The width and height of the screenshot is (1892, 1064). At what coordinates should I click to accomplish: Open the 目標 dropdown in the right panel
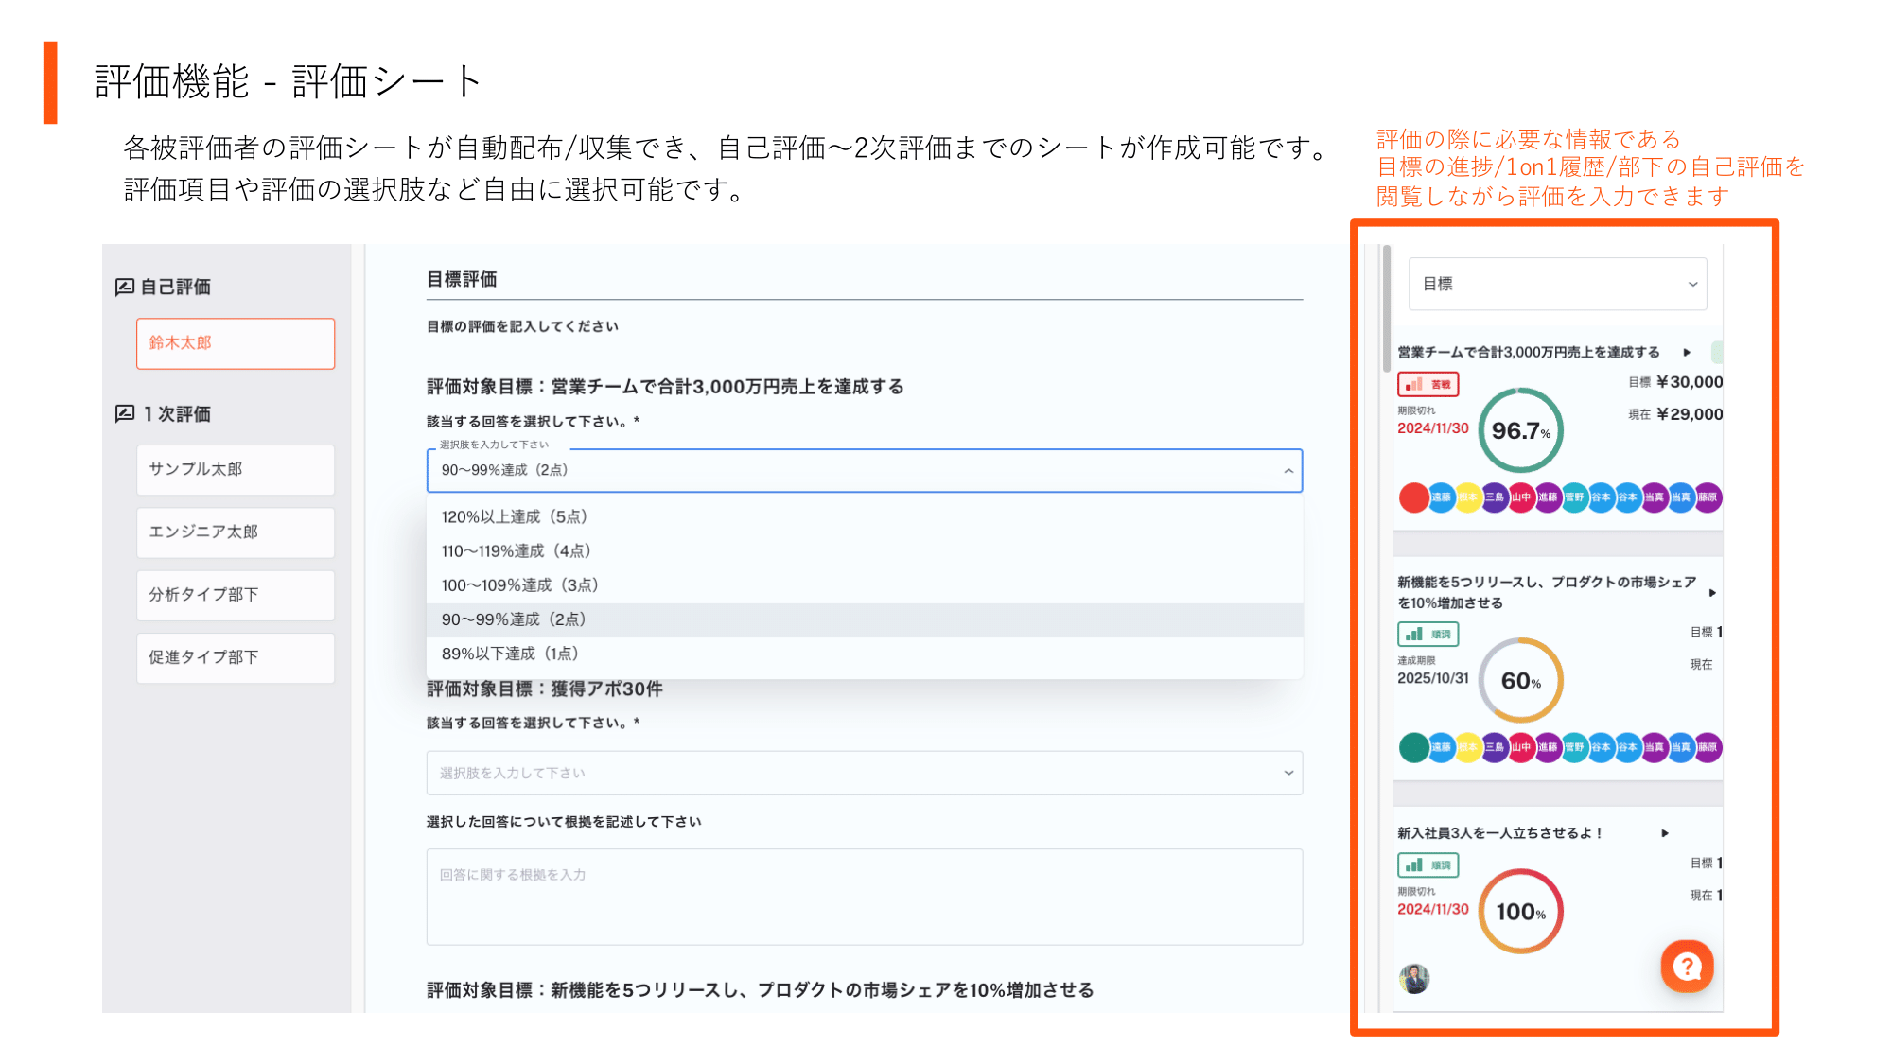coord(1557,284)
